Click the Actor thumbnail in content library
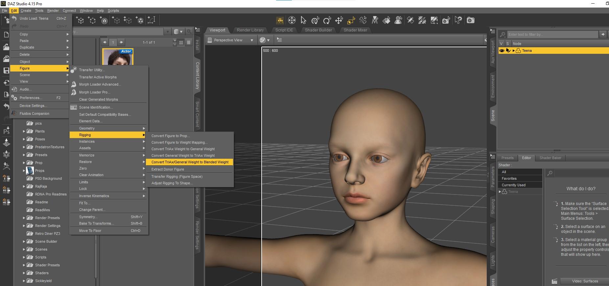 tap(118, 57)
